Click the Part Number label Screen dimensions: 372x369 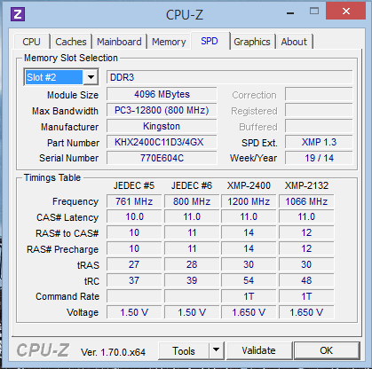pyautogui.click(x=73, y=143)
